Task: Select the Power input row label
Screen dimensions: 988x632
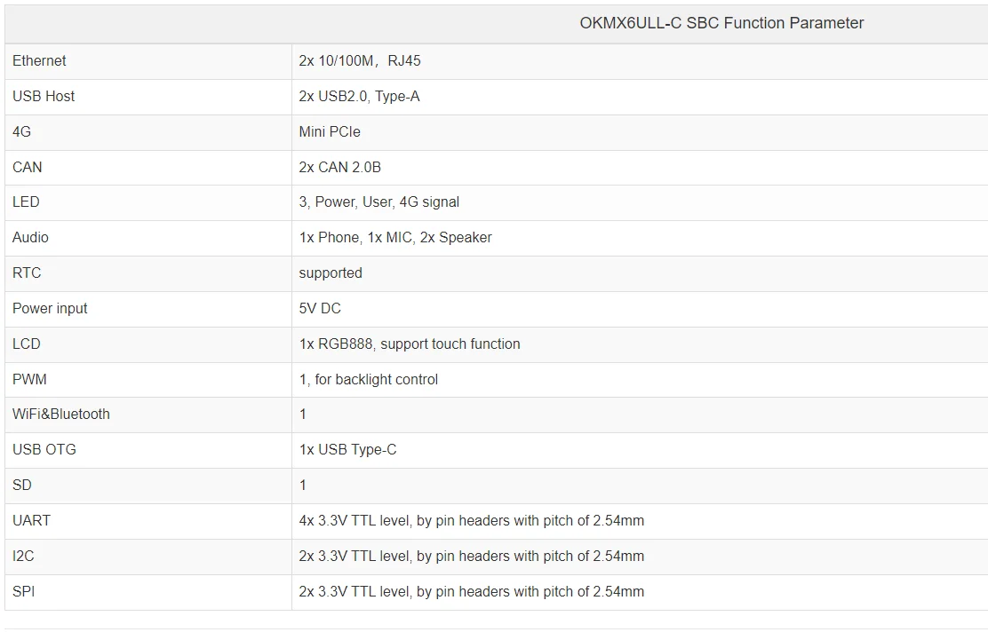Action: (50, 309)
